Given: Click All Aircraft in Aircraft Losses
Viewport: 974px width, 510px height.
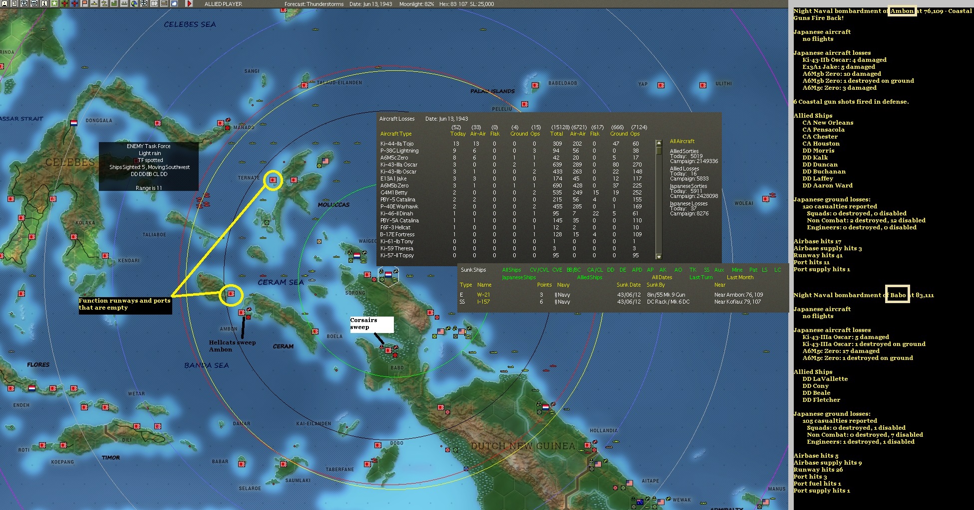Looking at the screenshot, I should coord(682,141).
